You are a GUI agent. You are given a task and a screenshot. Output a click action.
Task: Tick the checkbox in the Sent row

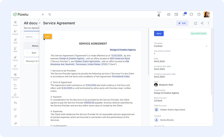pyautogui.click(x=28, y=53)
